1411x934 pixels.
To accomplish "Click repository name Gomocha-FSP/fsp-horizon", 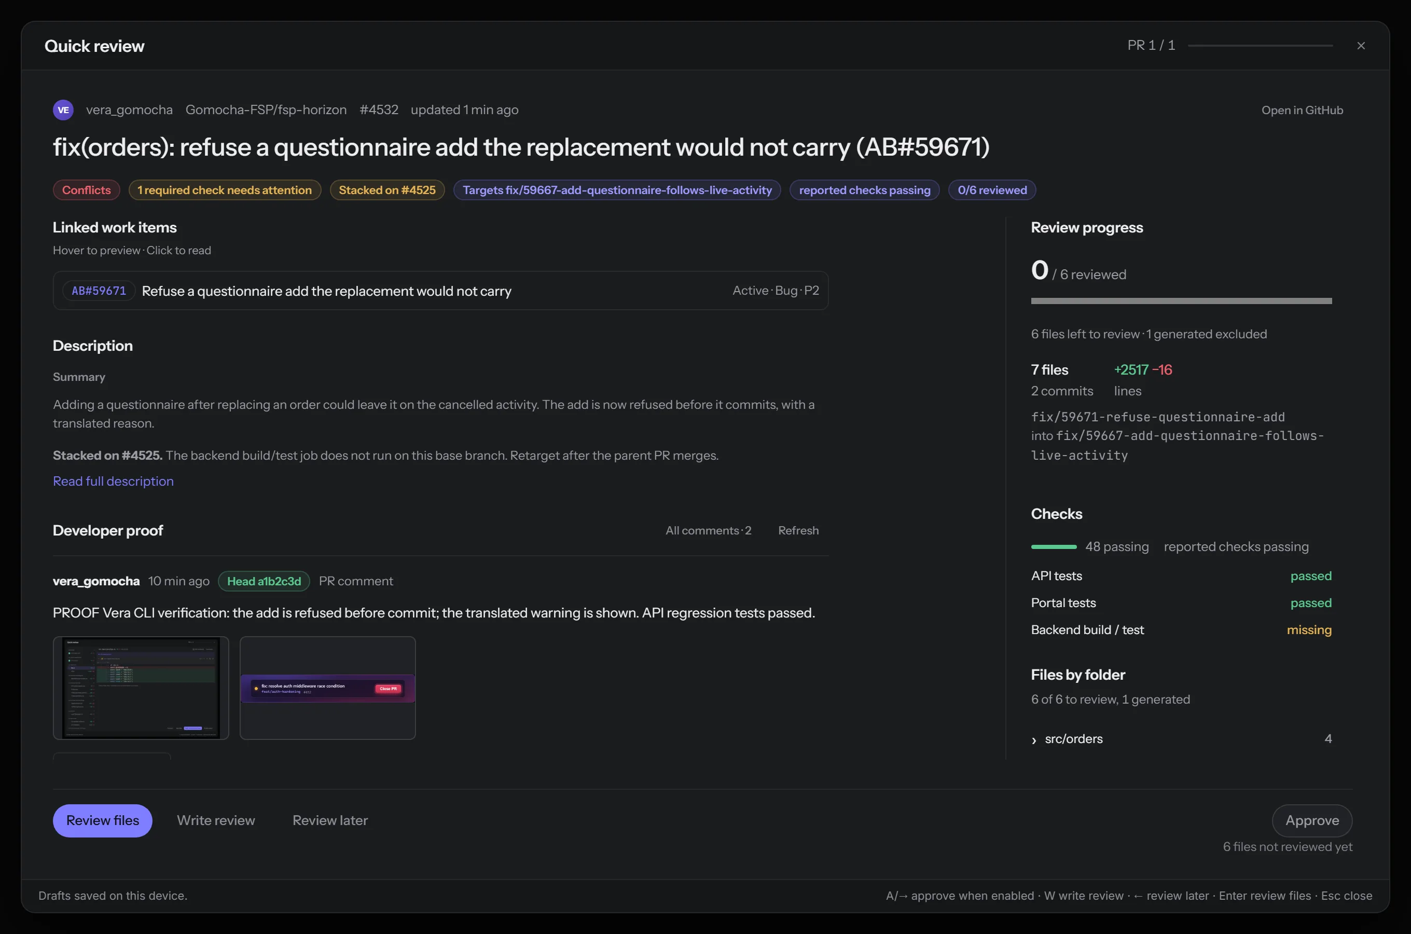I will pyautogui.click(x=266, y=109).
